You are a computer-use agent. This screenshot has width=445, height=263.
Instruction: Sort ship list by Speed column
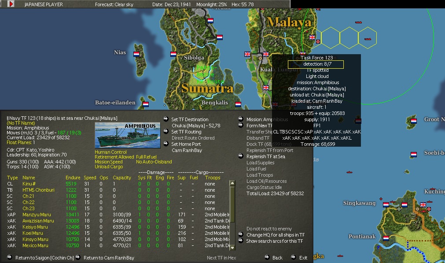point(90,178)
